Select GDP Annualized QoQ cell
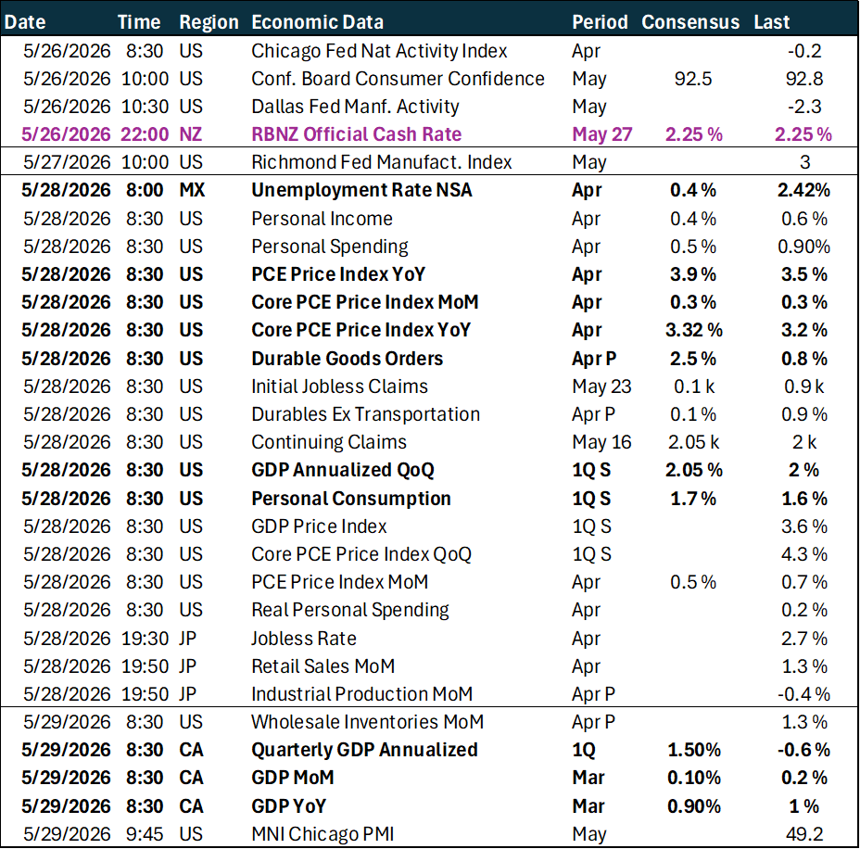860x849 pixels. pyautogui.click(x=342, y=470)
